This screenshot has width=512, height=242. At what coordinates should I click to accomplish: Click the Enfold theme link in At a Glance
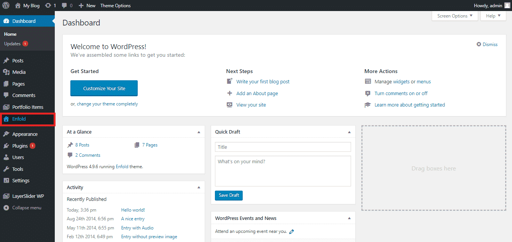coord(122,167)
